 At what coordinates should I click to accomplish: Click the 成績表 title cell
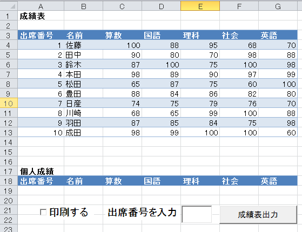41,16
